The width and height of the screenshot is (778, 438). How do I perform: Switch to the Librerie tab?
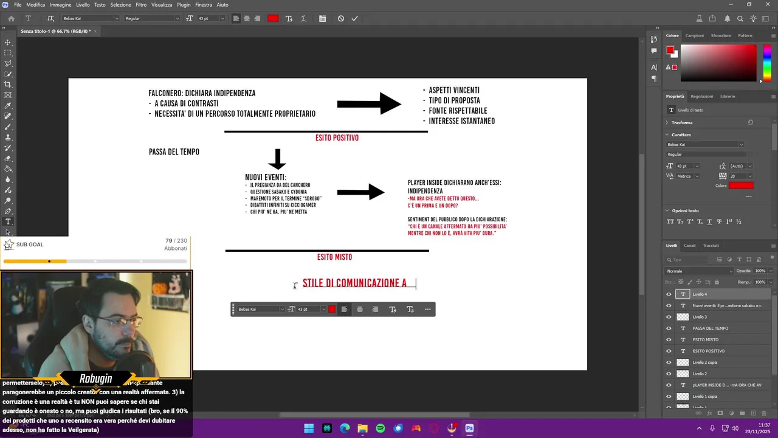pos(728,96)
